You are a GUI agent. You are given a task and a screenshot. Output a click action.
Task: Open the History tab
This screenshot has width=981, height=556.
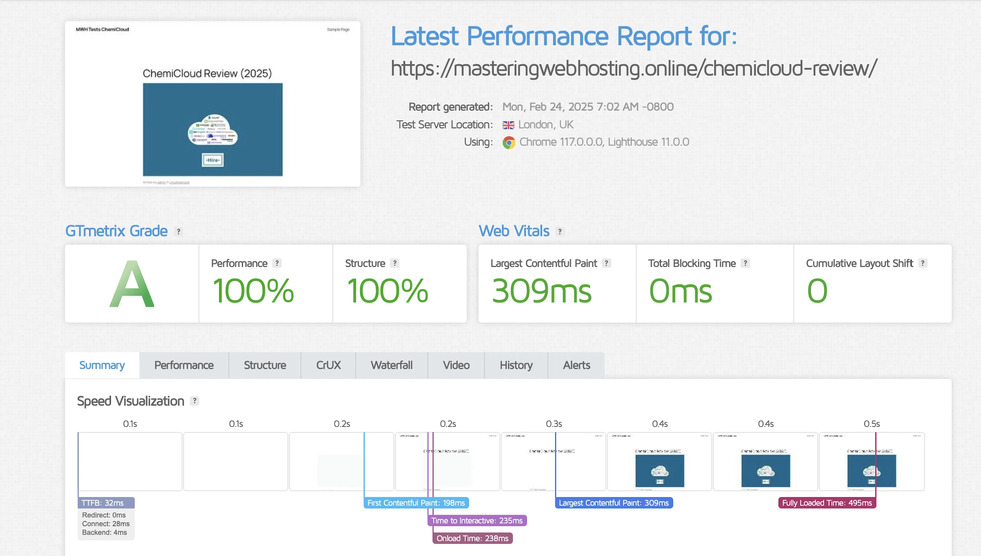(516, 365)
